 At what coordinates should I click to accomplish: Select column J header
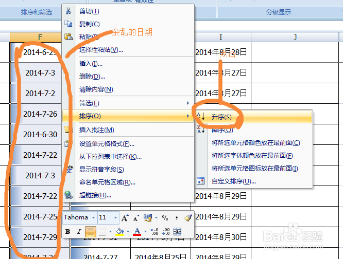(x=295, y=38)
